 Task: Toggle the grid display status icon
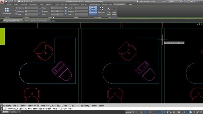133,112
